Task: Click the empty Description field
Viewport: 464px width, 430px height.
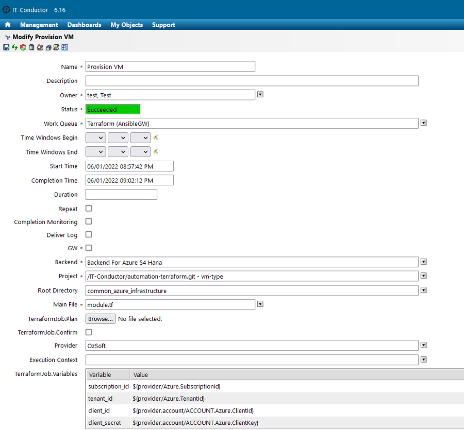Action: click(x=252, y=81)
